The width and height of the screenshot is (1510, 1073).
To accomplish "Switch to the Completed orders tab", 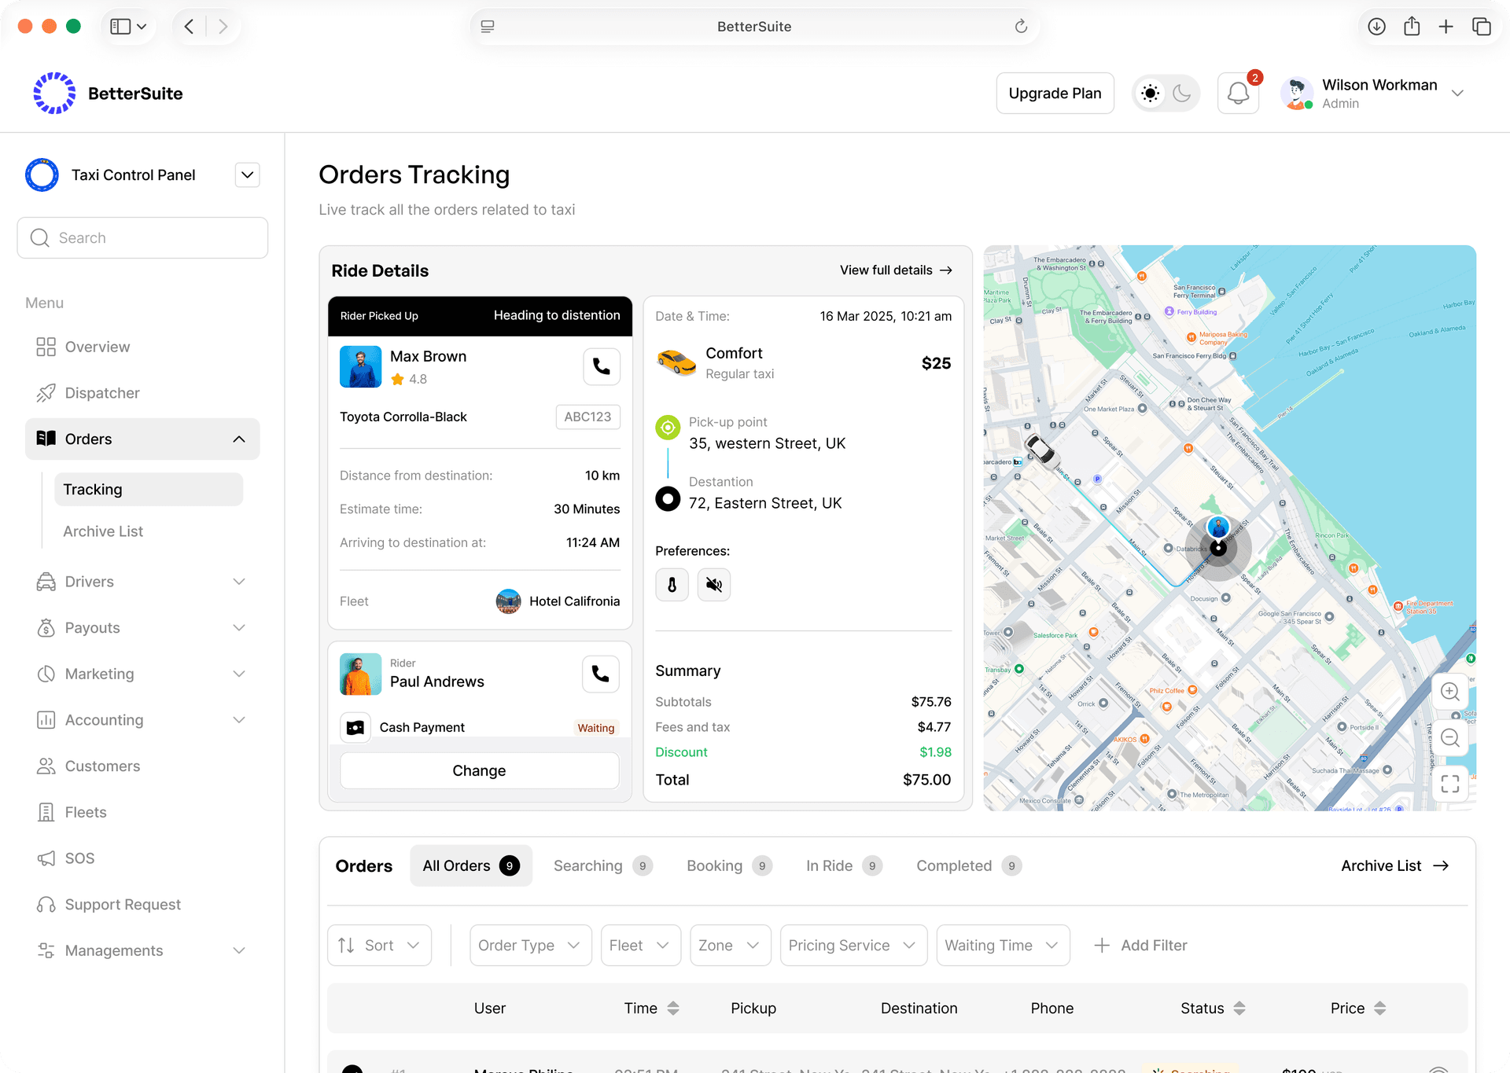I will coord(954,865).
